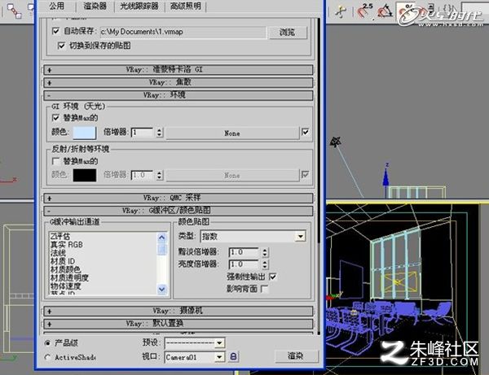Select 法线 in the channel list

pyautogui.click(x=59, y=253)
